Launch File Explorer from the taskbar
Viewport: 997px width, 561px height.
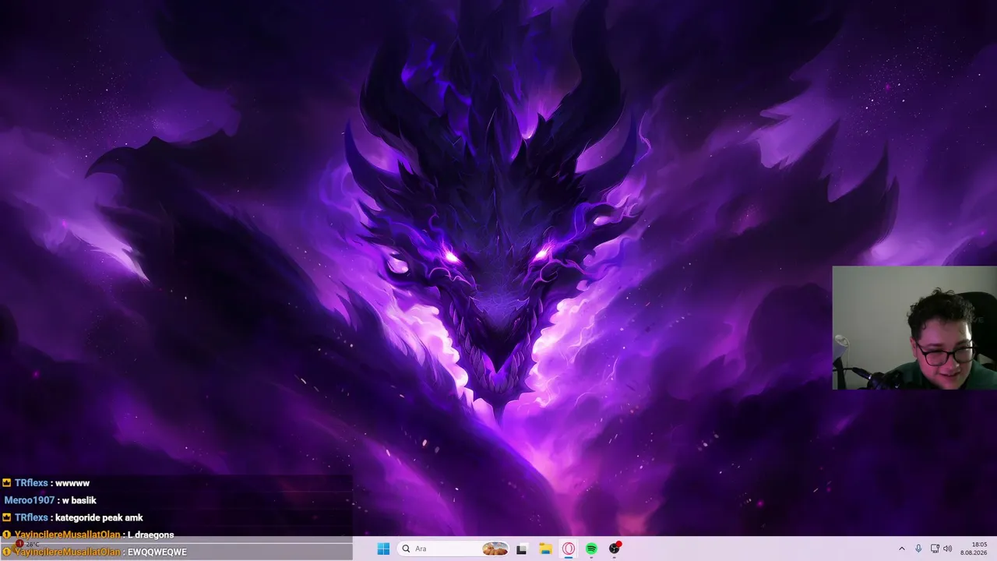(x=545, y=549)
